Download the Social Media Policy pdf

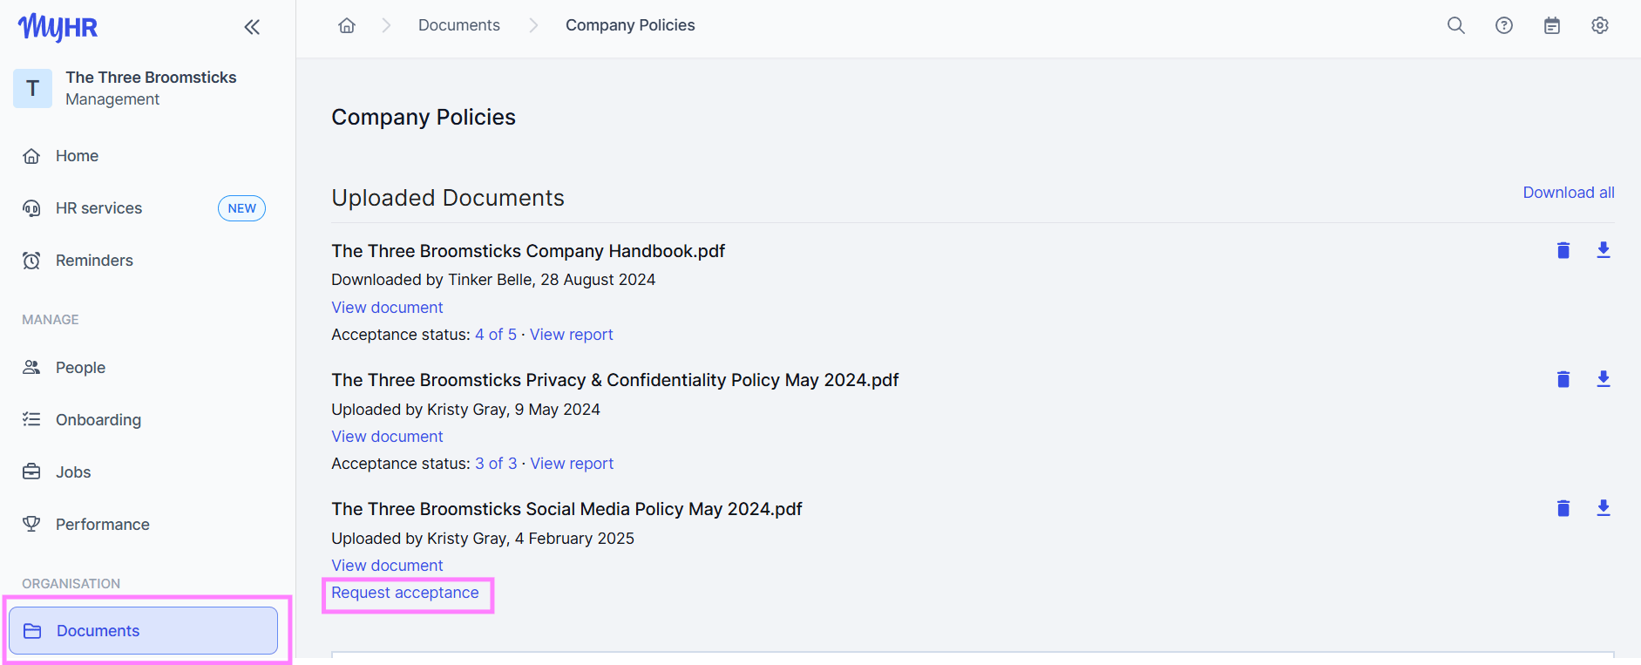pyautogui.click(x=1603, y=509)
